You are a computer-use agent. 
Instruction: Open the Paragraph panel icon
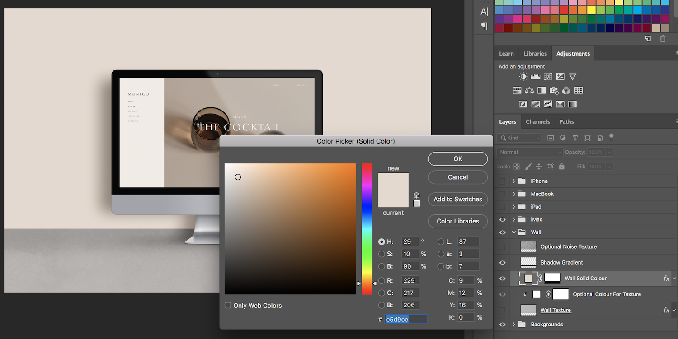[x=484, y=26]
